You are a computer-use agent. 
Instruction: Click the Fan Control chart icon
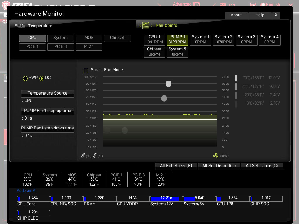(146, 26)
